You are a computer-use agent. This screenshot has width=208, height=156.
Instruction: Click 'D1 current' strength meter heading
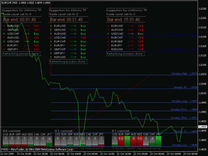(x=120, y=131)
